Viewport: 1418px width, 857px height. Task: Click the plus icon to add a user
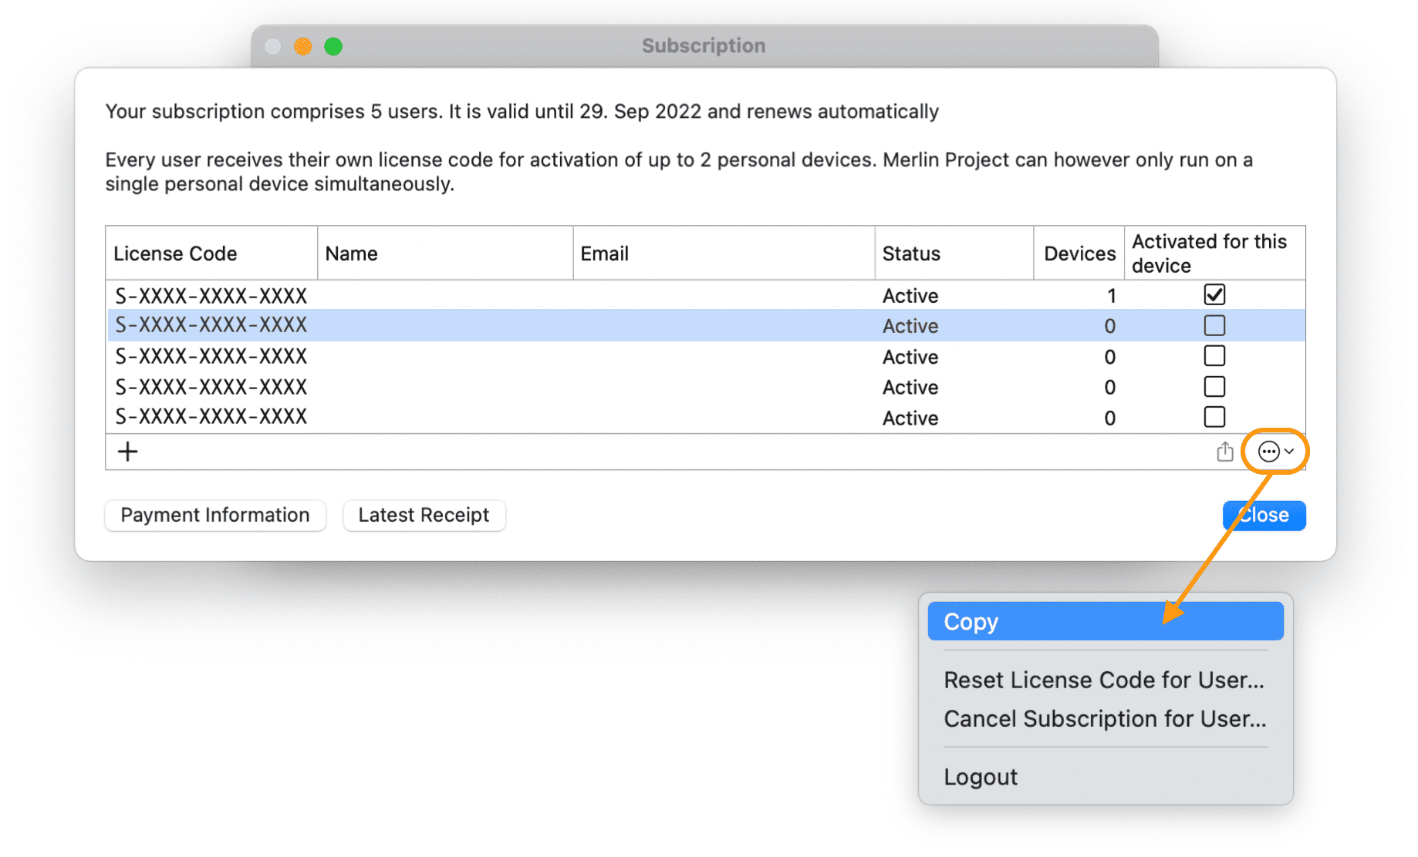pyautogui.click(x=128, y=452)
